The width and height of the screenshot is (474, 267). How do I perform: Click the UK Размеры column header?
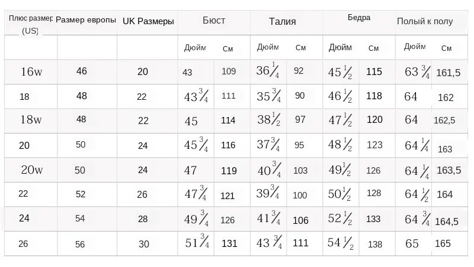click(x=148, y=21)
